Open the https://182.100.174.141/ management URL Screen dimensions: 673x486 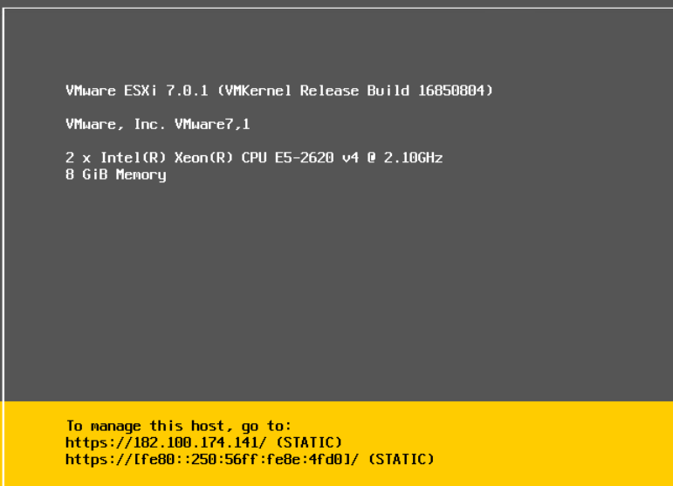click(166, 442)
